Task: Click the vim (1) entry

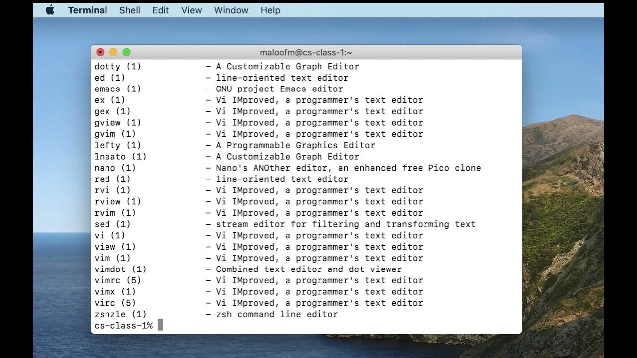Action: coord(112,258)
